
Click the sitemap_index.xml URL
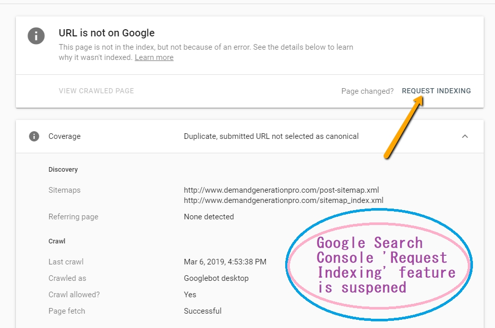[284, 200]
